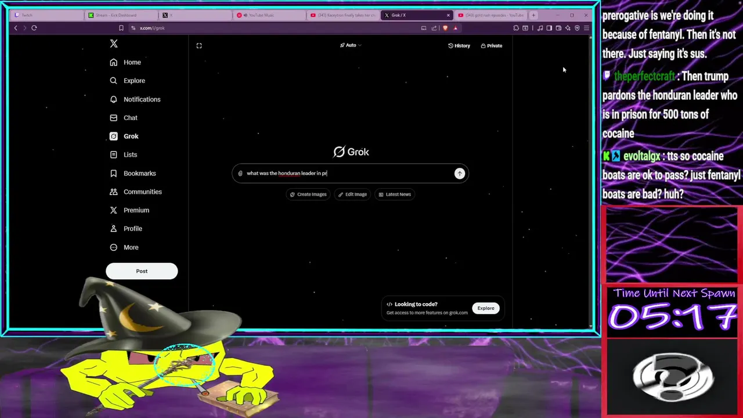This screenshot has width=743, height=418.
Task: Click the Edit Image chip
Action: (x=352, y=194)
